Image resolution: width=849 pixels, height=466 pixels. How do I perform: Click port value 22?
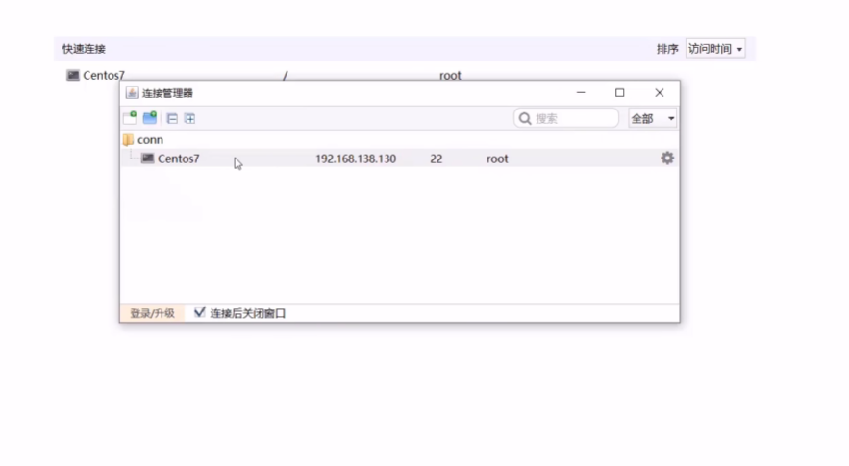pyautogui.click(x=437, y=159)
